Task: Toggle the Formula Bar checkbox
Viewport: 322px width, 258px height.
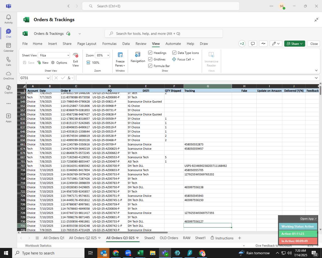Action: pyautogui.click(x=150, y=66)
